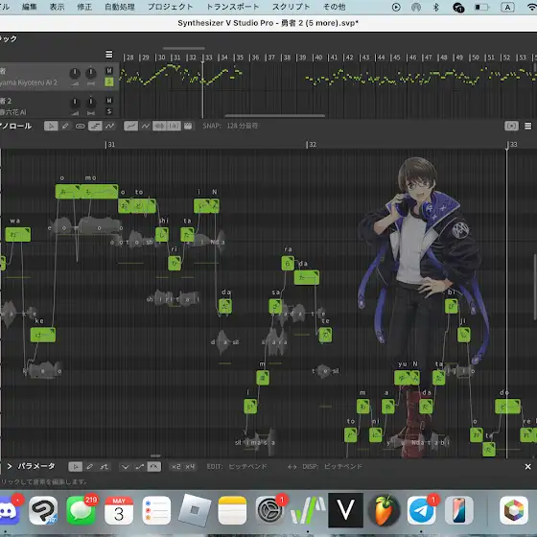Mute the Kiyoteru AI 2 track
Screen dimensions: 537x537
pos(109,71)
